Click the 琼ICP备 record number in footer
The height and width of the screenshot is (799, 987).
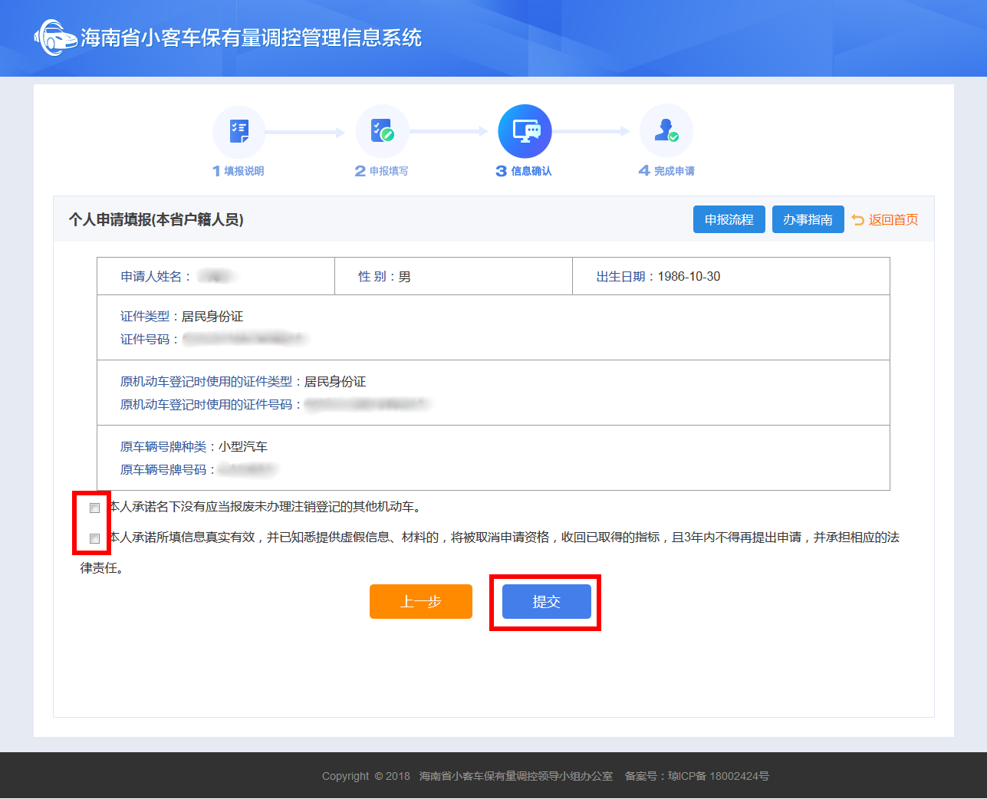point(718,776)
